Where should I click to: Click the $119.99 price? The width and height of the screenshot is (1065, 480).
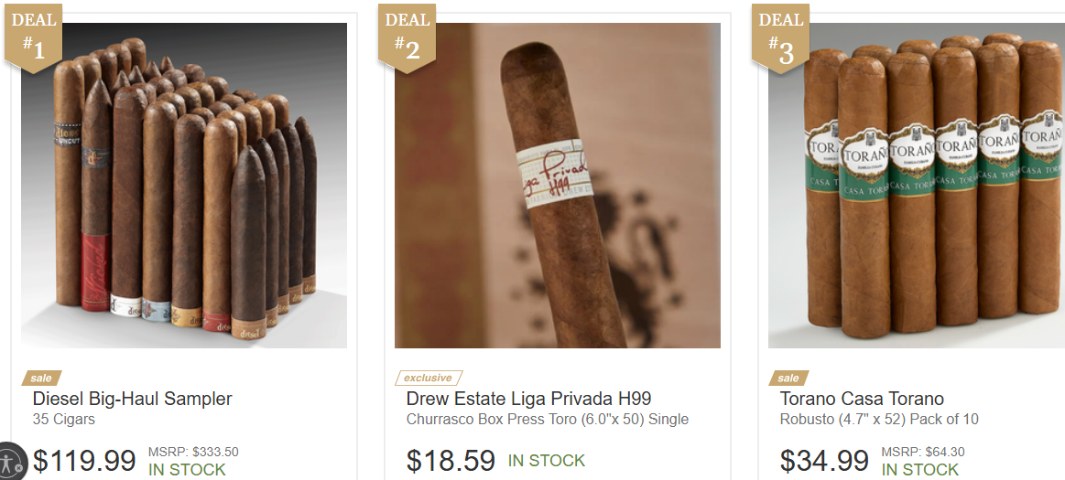pos(84,461)
